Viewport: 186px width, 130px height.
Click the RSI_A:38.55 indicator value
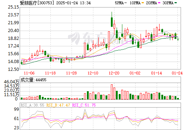pos(32,105)
